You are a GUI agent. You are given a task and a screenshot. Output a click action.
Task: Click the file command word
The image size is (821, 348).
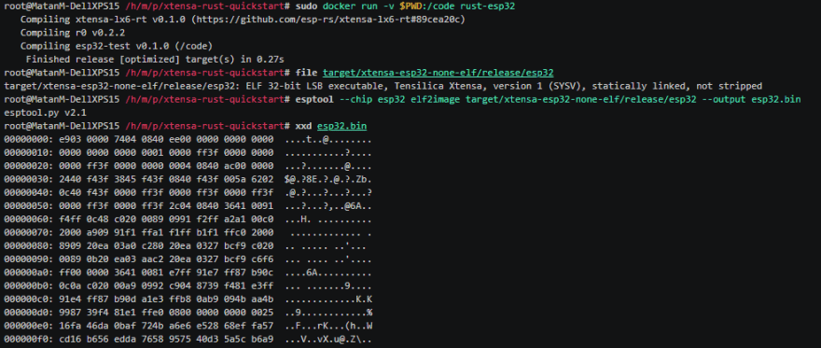[x=306, y=72]
